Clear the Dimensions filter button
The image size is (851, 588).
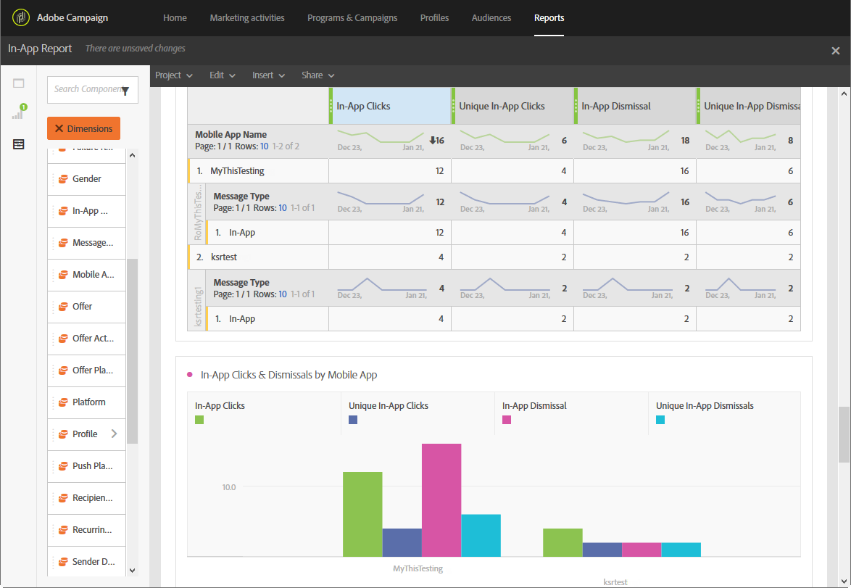83,128
